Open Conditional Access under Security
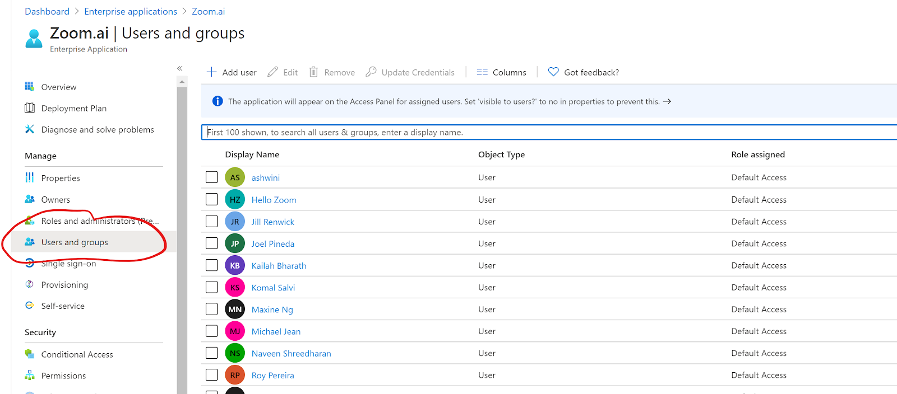Viewport: 897px width, 394px height. [77, 354]
